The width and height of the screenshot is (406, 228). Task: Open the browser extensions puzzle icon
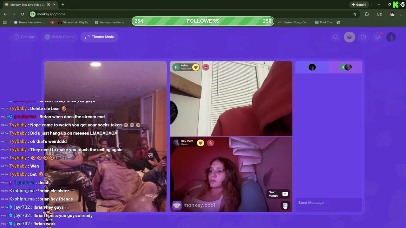(367, 14)
